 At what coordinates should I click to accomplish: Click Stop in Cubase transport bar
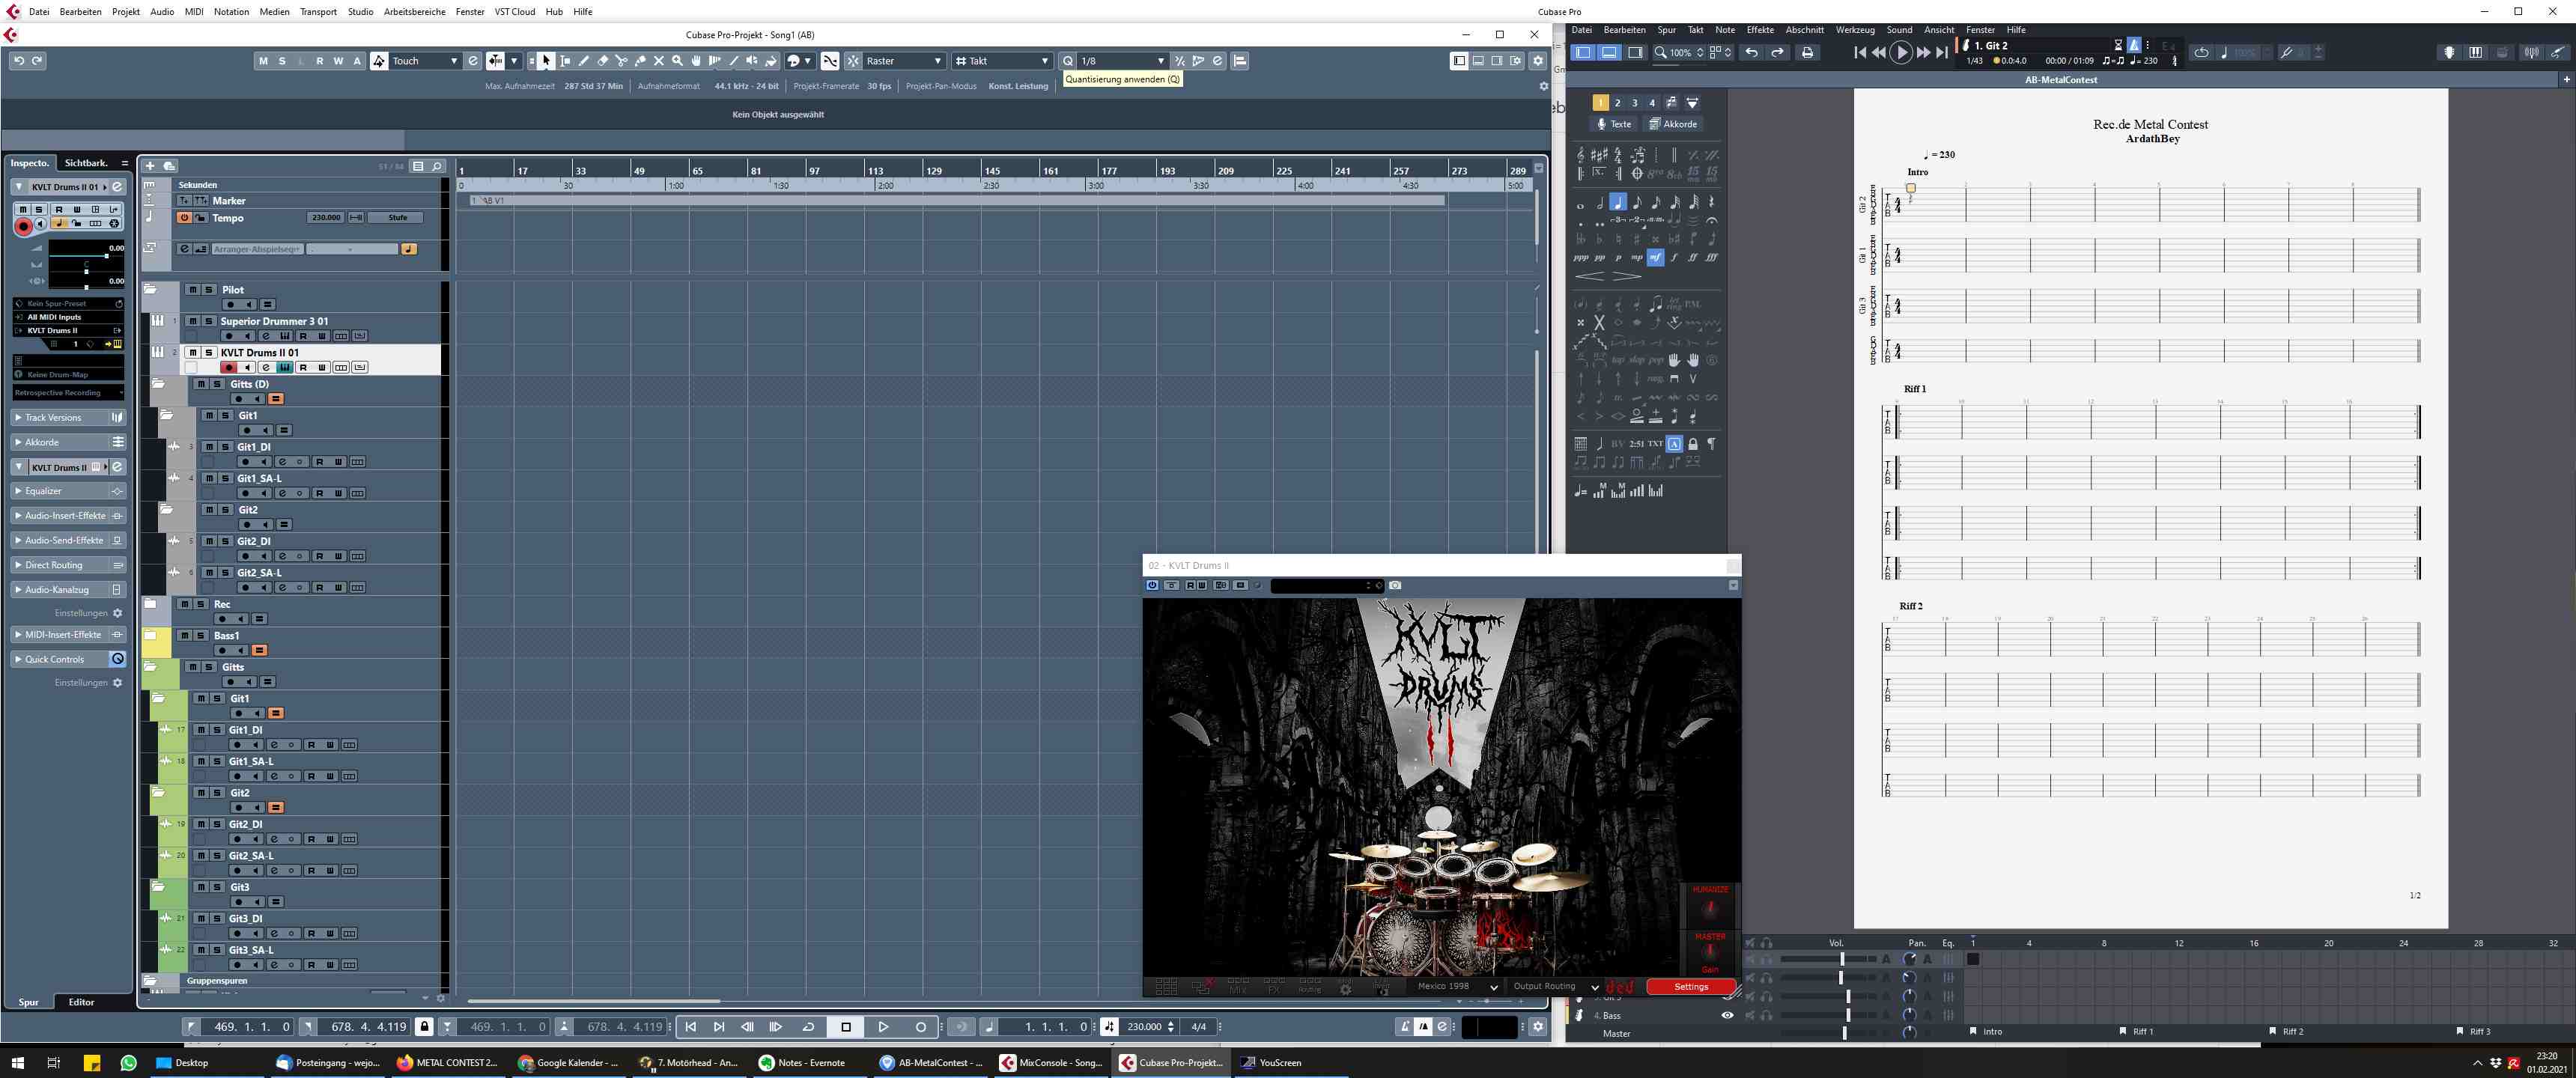pyautogui.click(x=846, y=1027)
